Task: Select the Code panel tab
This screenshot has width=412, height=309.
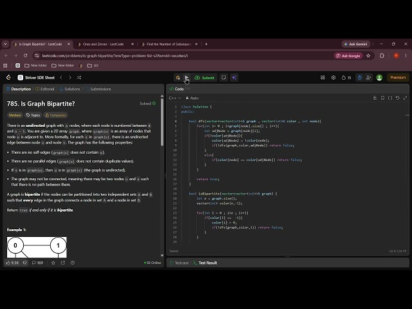Action: point(177,89)
